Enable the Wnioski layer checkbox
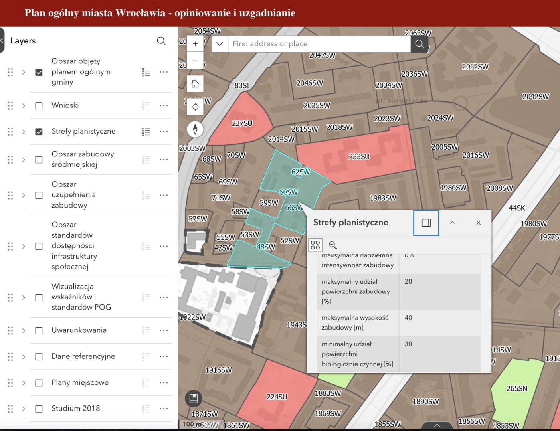The image size is (560, 431). click(x=39, y=105)
